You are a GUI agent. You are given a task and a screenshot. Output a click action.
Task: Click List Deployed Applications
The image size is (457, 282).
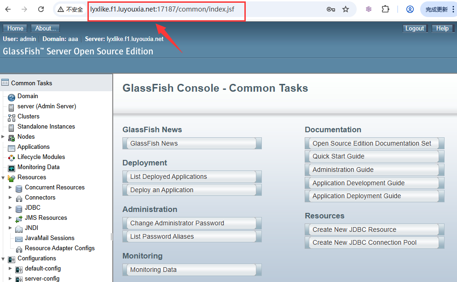click(x=192, y=176)
